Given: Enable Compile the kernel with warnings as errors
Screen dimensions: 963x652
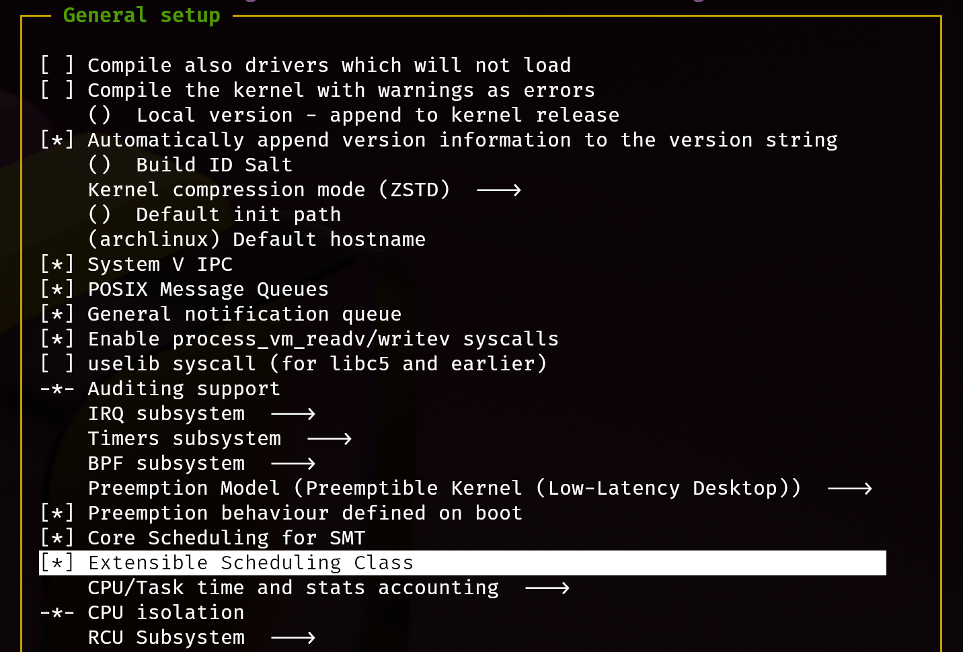Looking at the screenshot, I should pos(57,90).
